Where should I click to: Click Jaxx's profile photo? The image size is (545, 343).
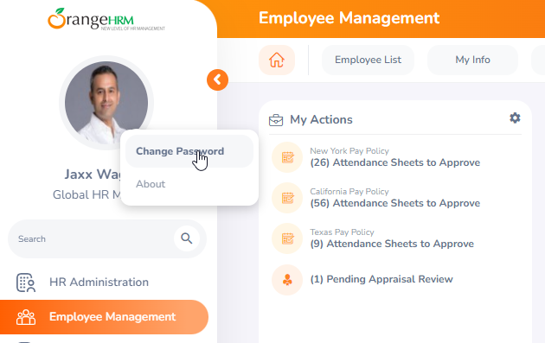106,103
